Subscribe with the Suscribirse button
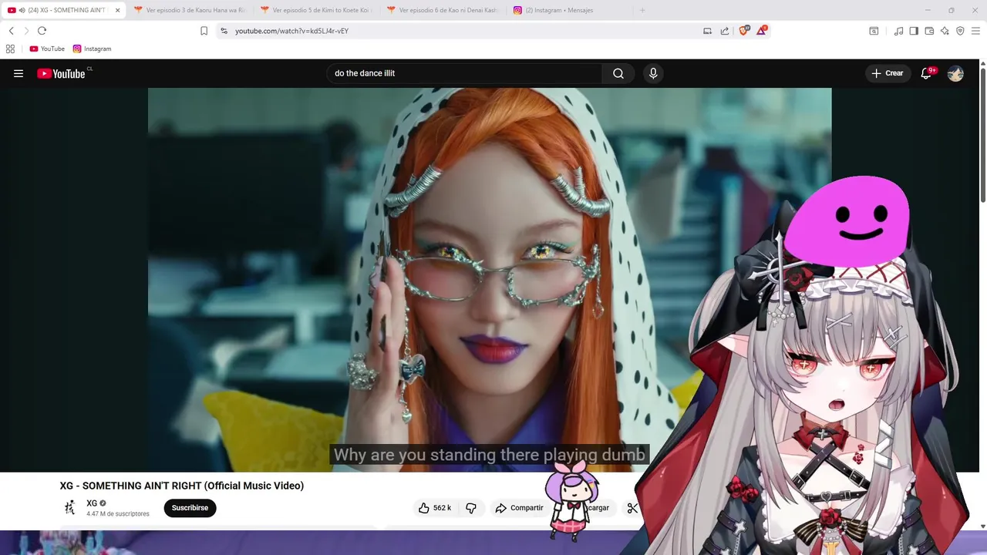 [x=190, y=508]
